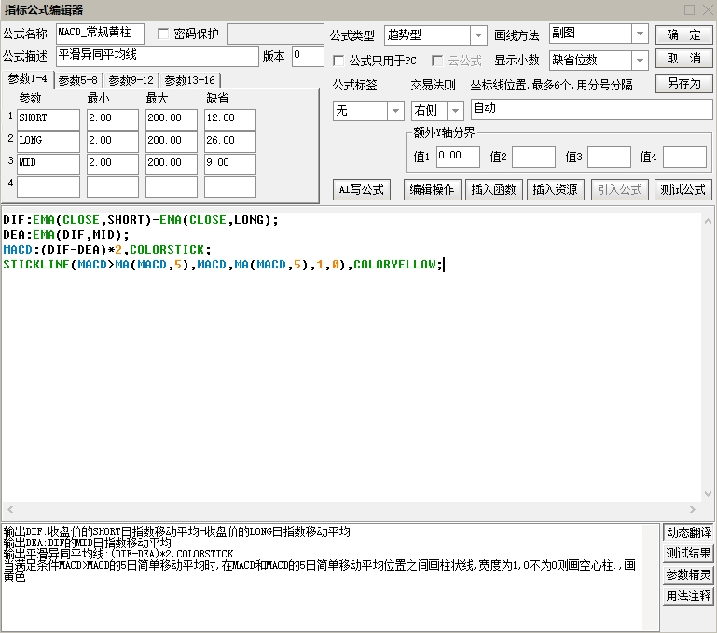Run the 测试公式 button
717x633 pixels.
coord(683,189)
